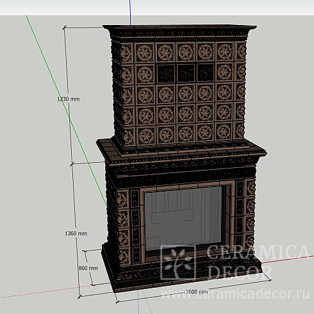
Task: Click the Ceramica Decor leaf logo watermark
Action: pyautogui.click(x=178, y=262)
